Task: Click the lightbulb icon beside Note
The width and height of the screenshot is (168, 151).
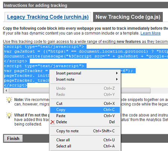Action: 9,100
